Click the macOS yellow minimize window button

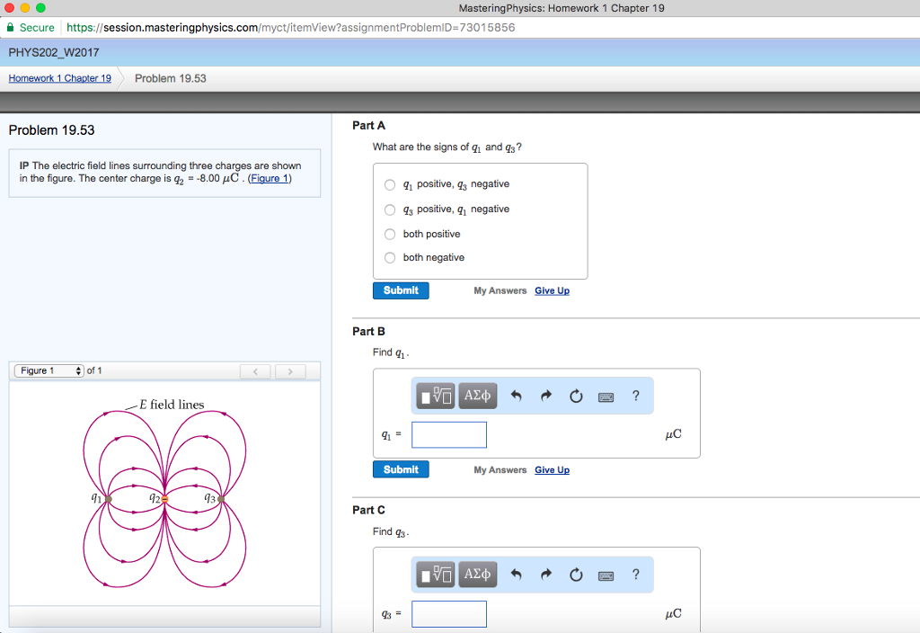coord(24,7)
